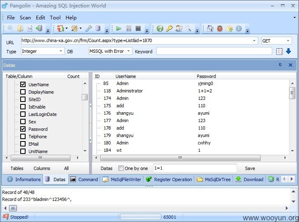The height and width of the screenshot is (222, 299).
Task: Click the Columns button
Action: [42, 168]
